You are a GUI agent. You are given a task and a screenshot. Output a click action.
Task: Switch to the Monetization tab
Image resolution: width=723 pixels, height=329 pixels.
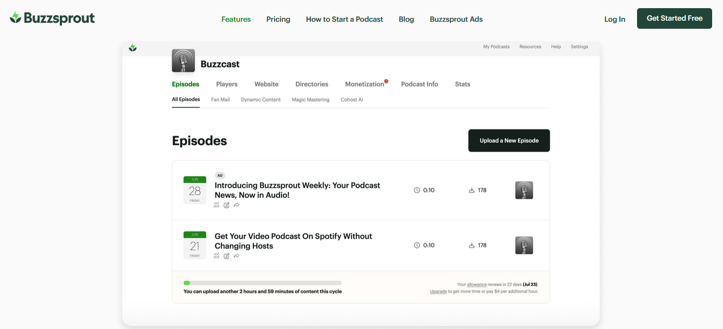[x=363, y=84]
